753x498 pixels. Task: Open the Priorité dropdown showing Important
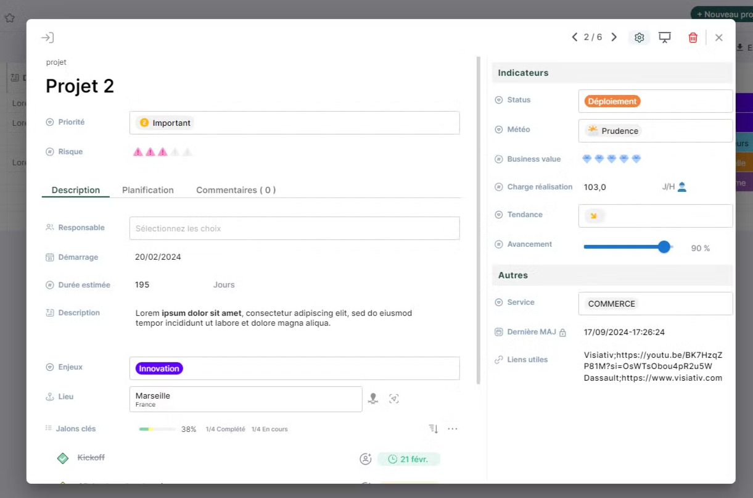point(294,123)
